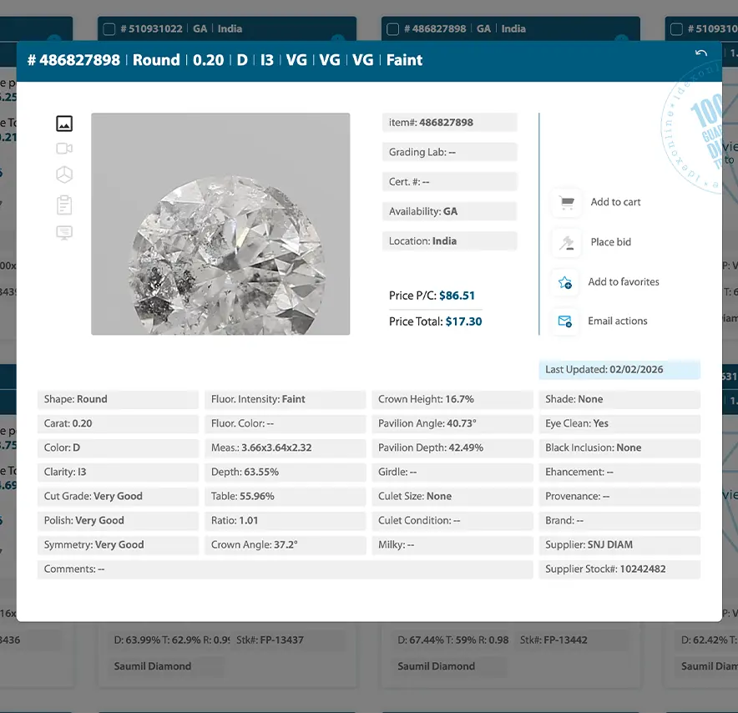Tick the checkbox for listing #510931022
Image resolution: width=738 pixels, height=713 pixels.
[x=109, y=28]
